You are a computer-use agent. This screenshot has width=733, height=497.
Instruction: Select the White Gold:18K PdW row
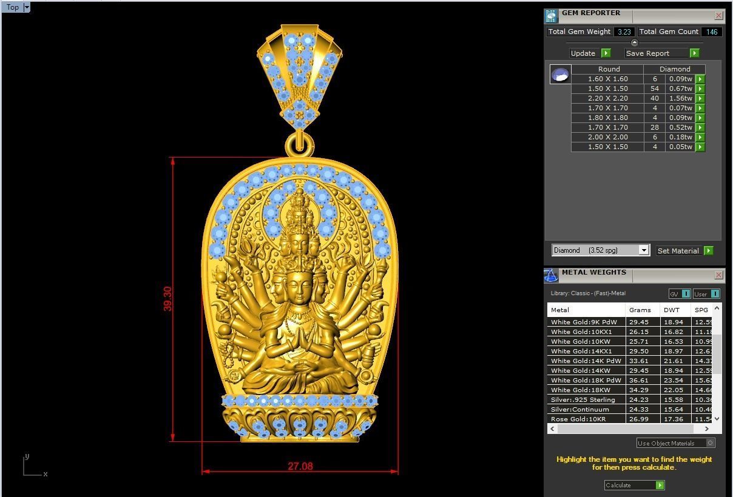click(x=630, y=380)
